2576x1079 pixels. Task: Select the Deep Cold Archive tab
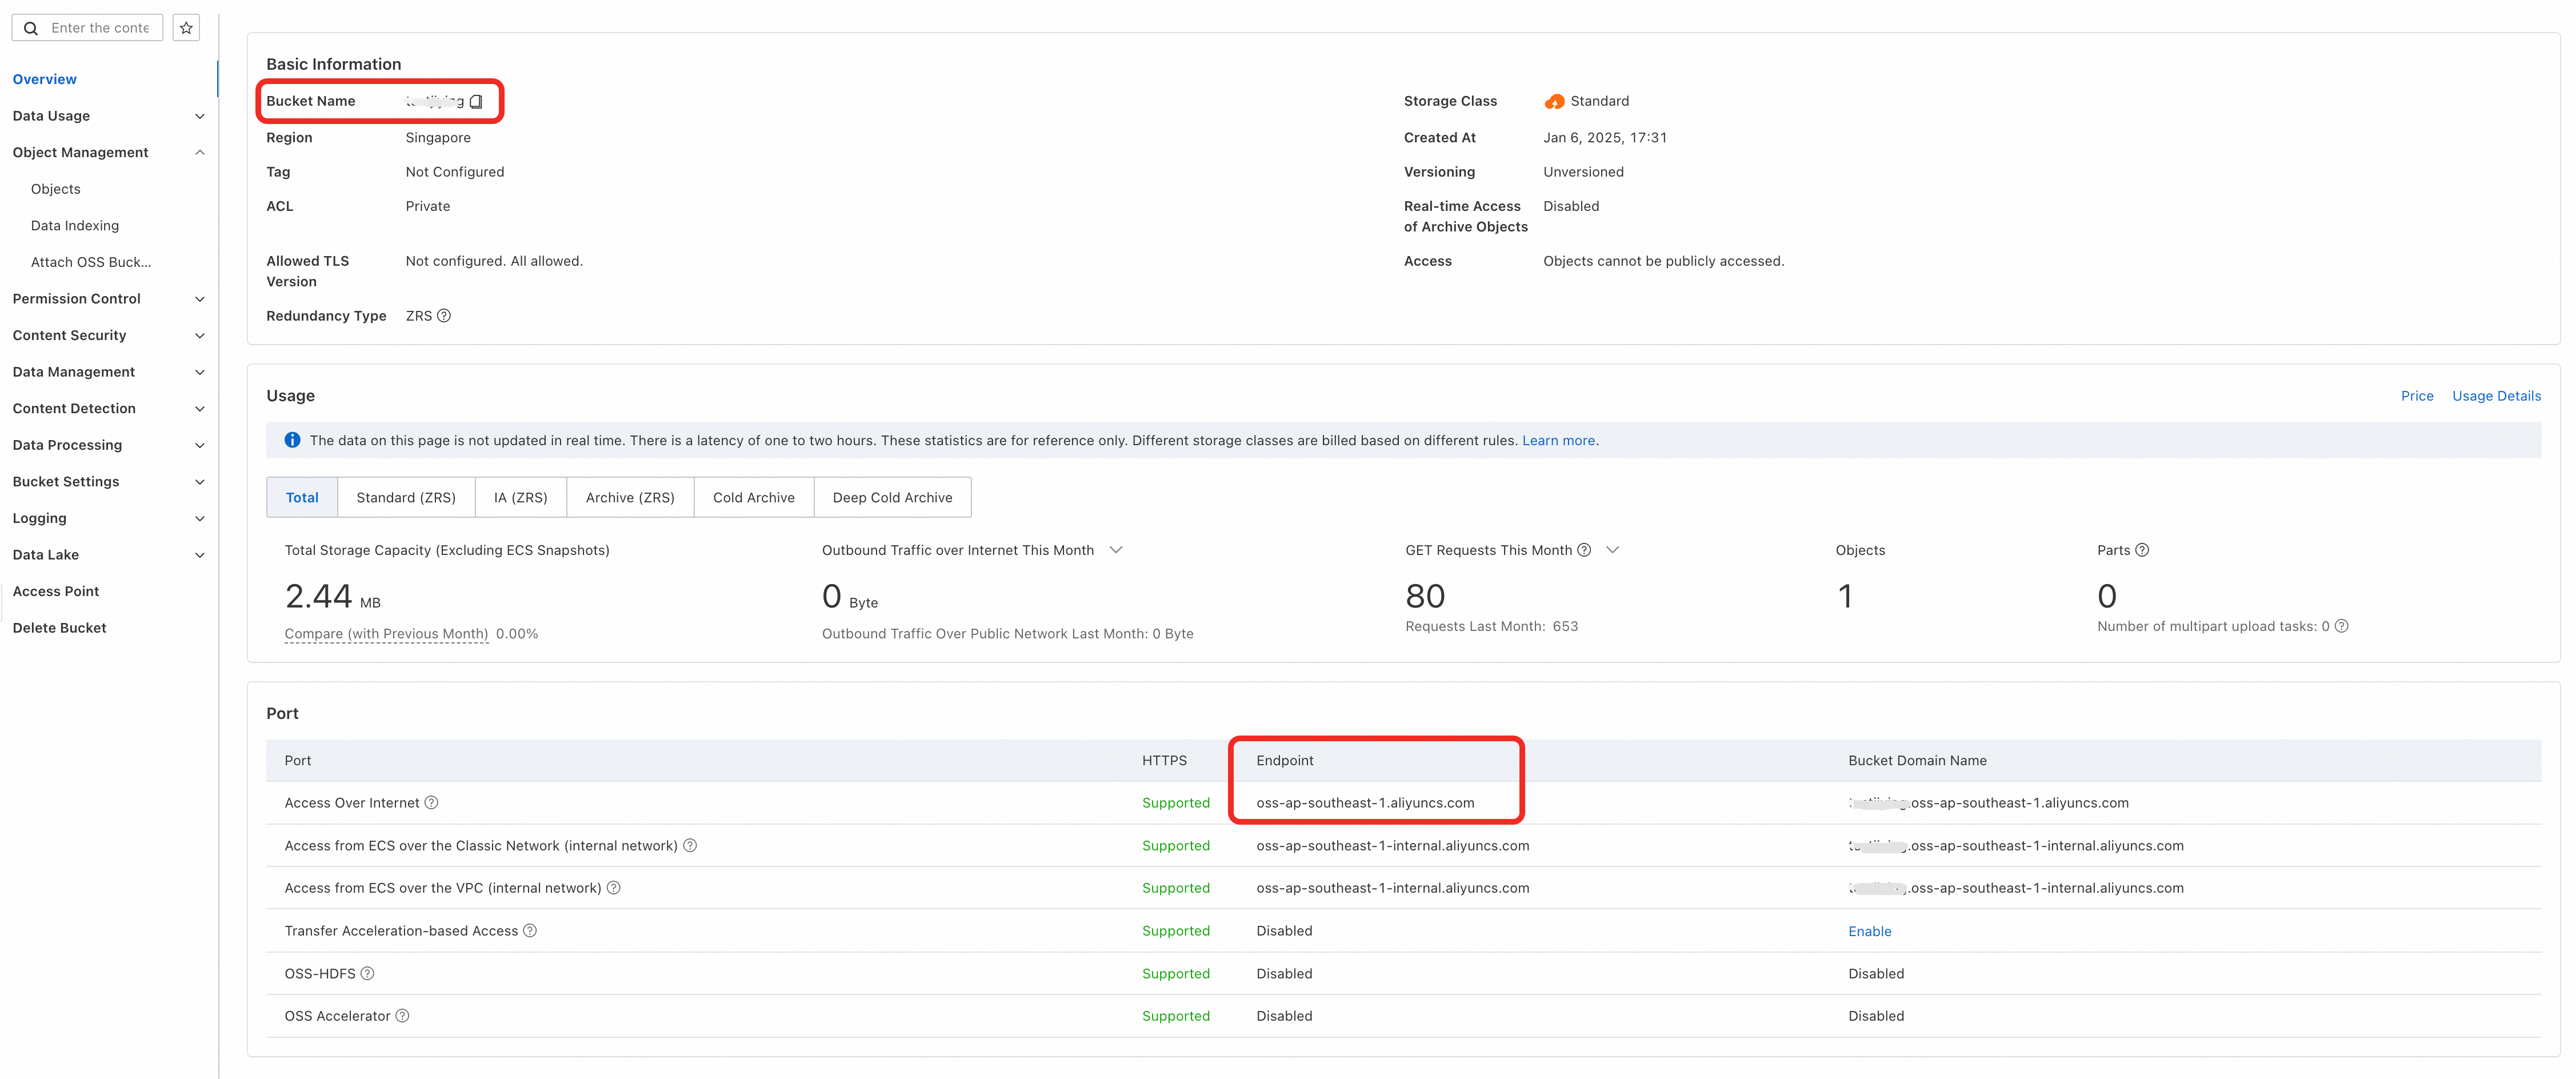892,497
